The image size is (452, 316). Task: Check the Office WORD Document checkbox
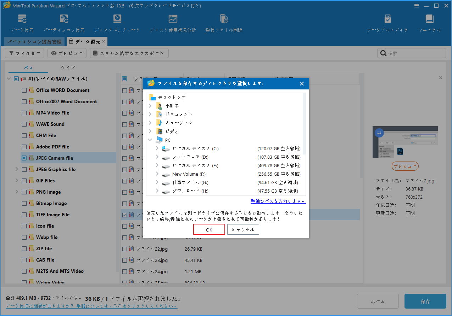(x=24, y=90)
